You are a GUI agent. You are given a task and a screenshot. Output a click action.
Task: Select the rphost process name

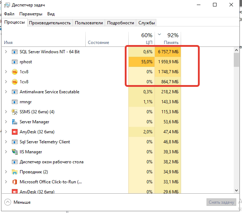pyautogui.click(x=26, y=62)
